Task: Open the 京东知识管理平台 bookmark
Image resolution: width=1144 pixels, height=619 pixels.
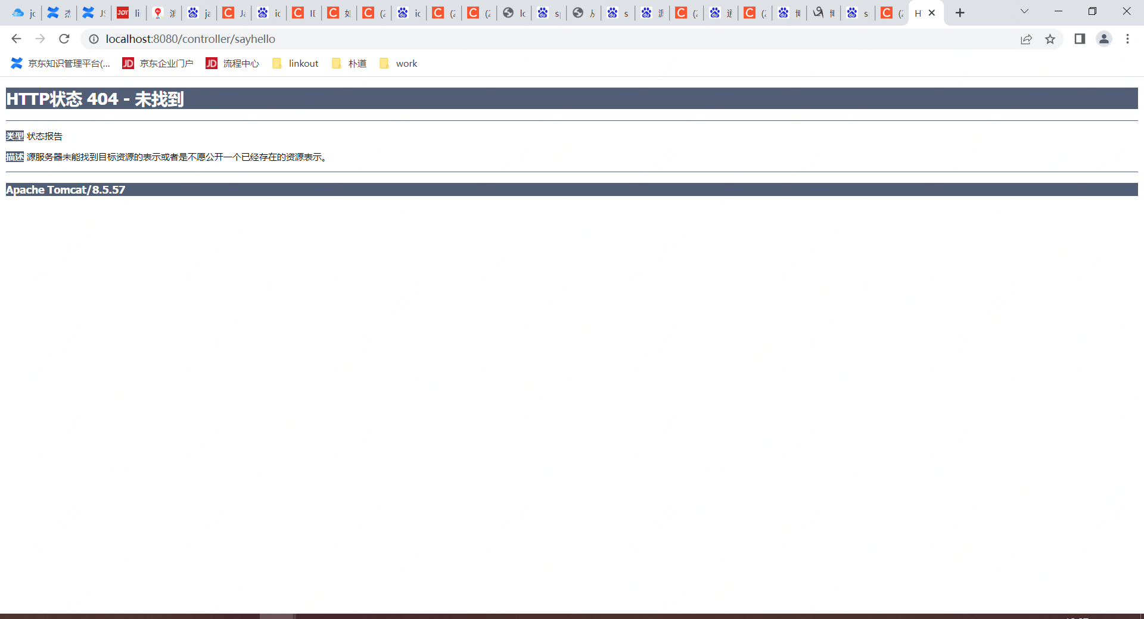Action: (x=60, y=63)
